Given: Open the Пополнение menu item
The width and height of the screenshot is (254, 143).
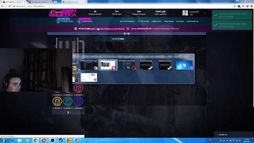Looking at the screenshot, I should click(192, 21).
